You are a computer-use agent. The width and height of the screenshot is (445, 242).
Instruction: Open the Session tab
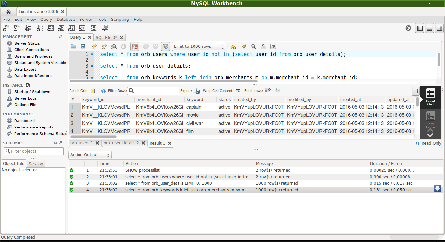coord(36,164)
